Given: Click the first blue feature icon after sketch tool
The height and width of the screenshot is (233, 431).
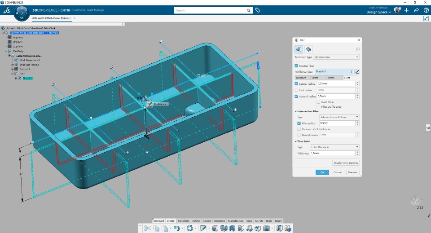Looking at the screenshot, I should pyautogui.click(x=215, y=228).
